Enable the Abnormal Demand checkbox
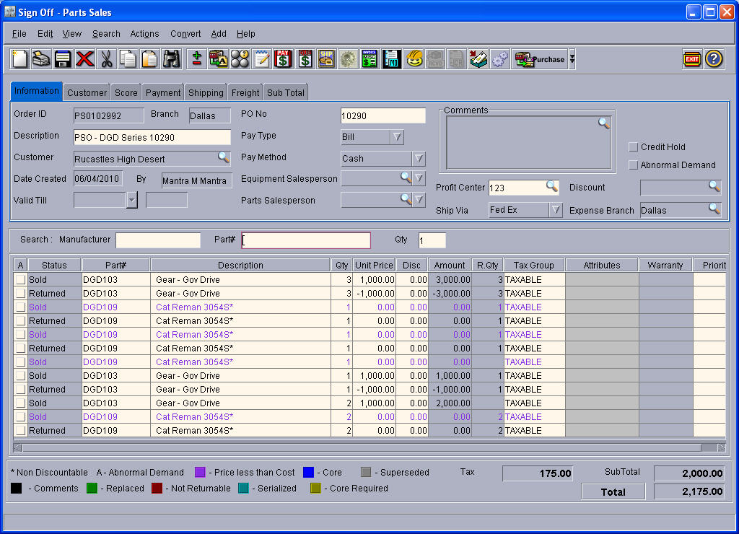739x534 pixels. [634, 165]
